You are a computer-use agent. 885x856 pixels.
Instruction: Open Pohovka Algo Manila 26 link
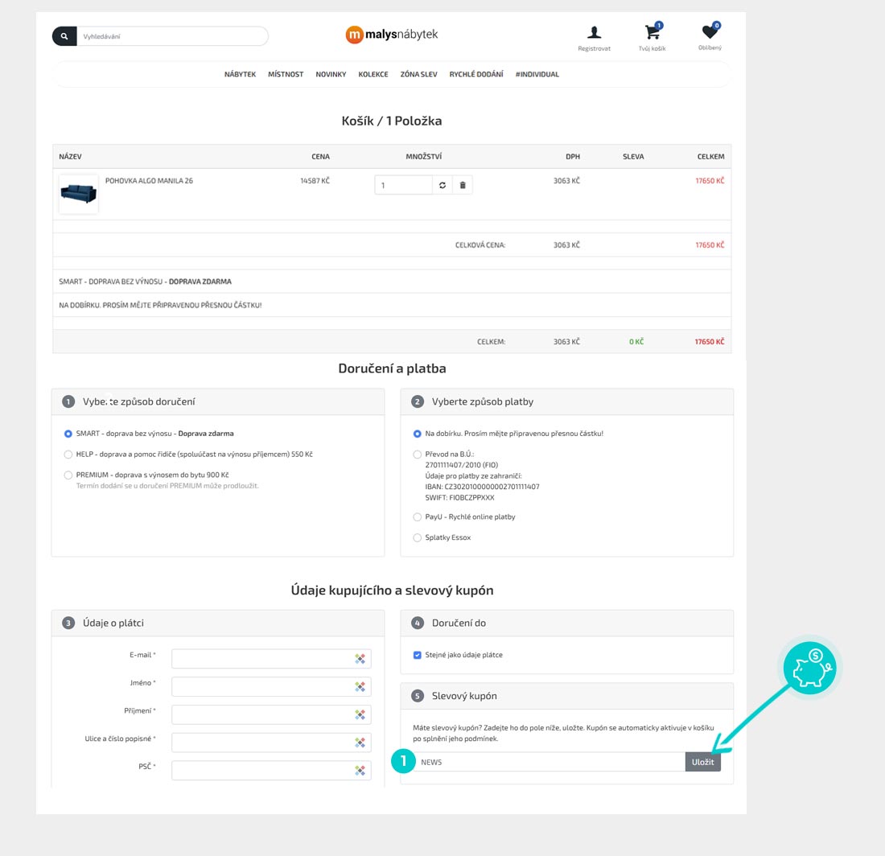pyautogui.click(x=149, y=181)
